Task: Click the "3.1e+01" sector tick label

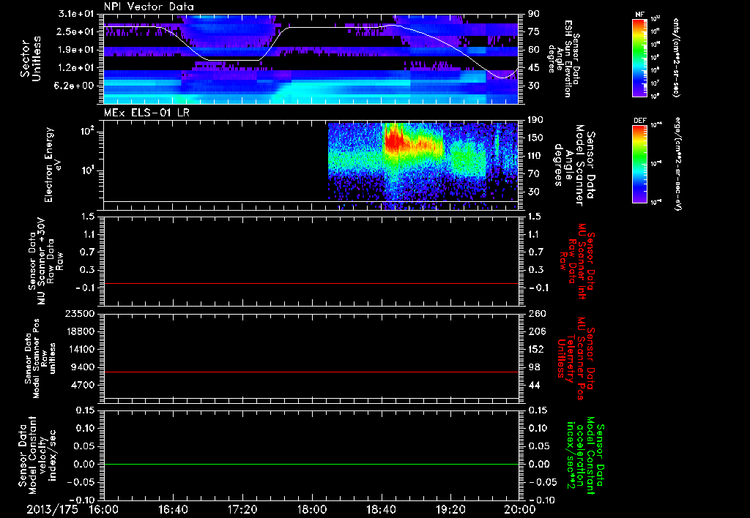Action: click(76, 14)
